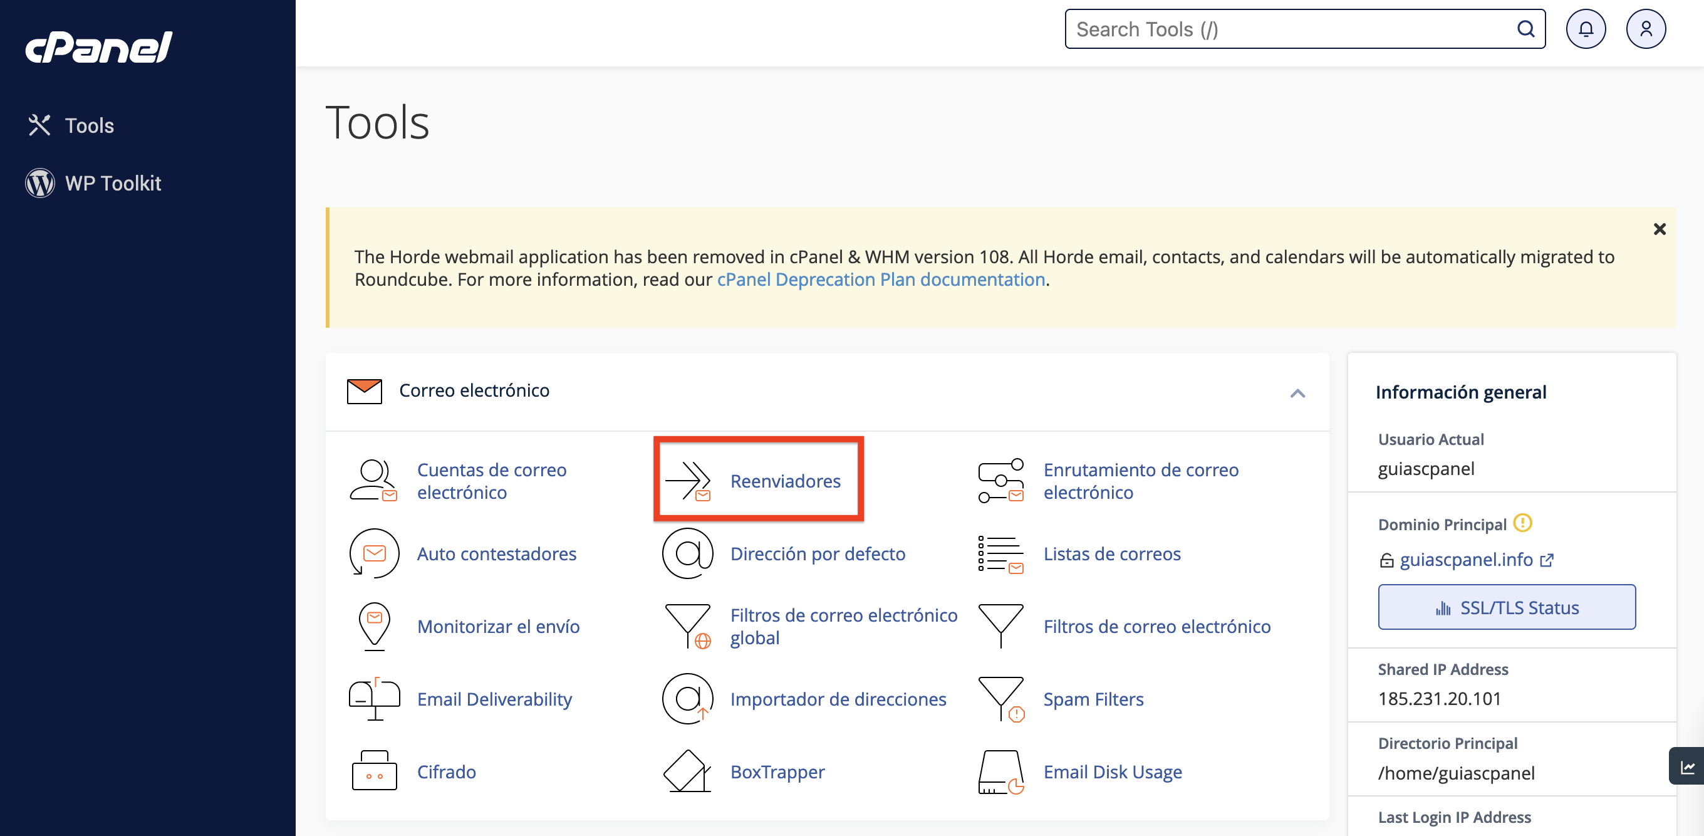
Task: Open Cifrado link
Action: click(x=447, y=772)
